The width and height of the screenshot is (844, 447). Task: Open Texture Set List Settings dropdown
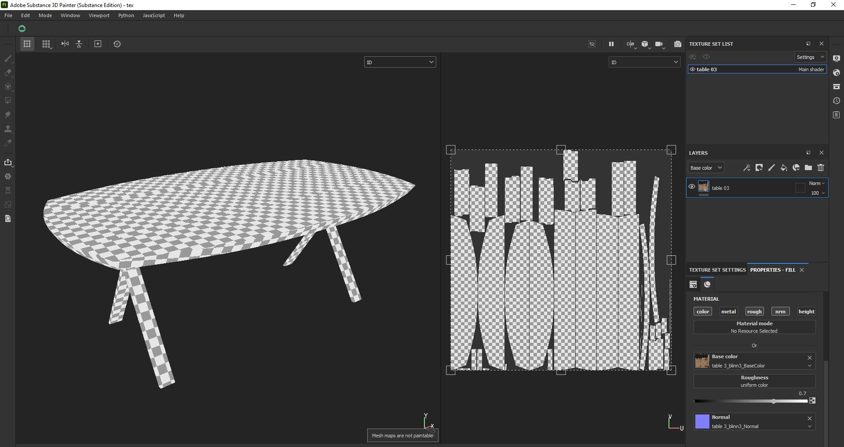(x=810, y=57)
